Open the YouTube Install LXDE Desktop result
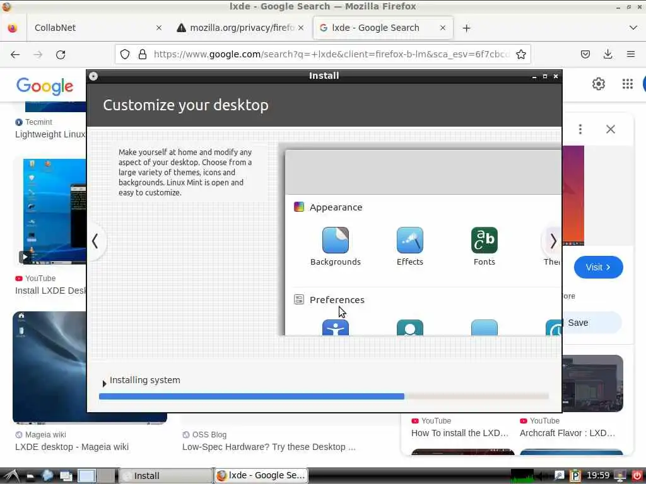 pos(50,291)
